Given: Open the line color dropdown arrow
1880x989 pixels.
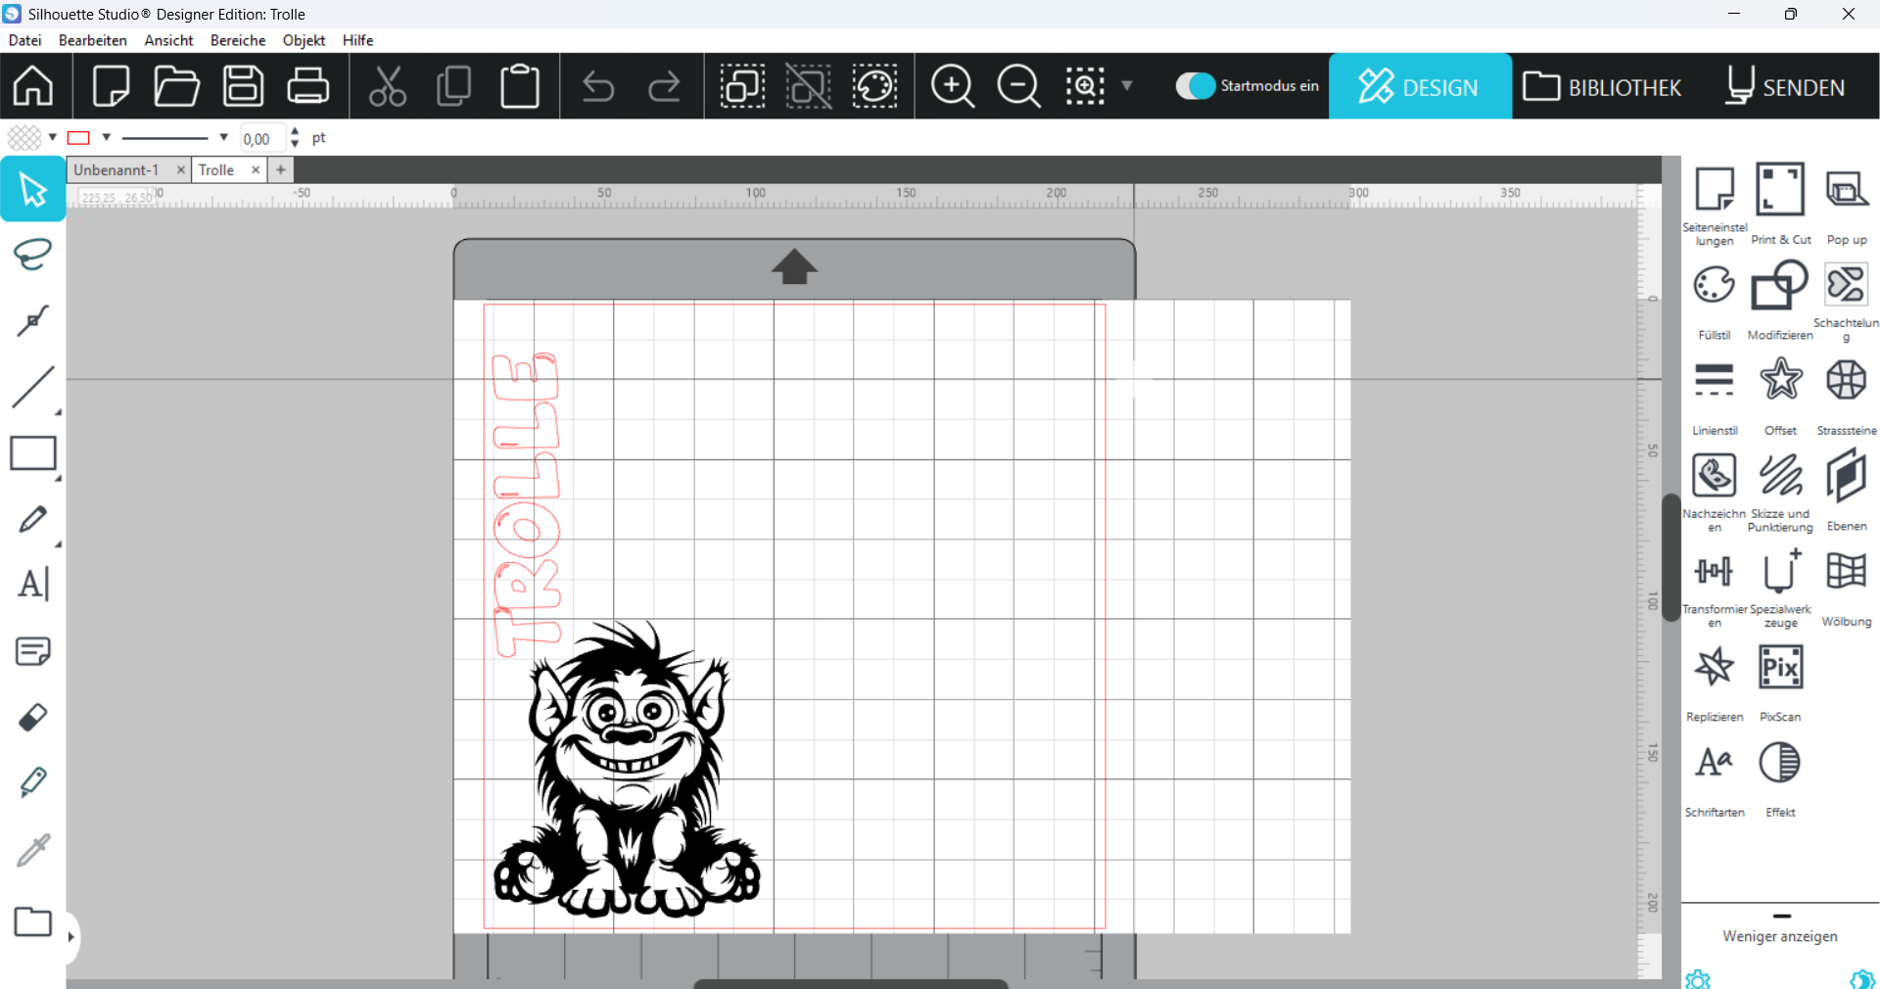Looking at the screenshot, I should click(107, 138).
